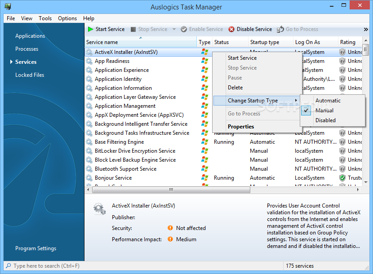373x274 pixels.
Task: Click Disable Service toolbar button label
Action: click(x=254, y=29)
